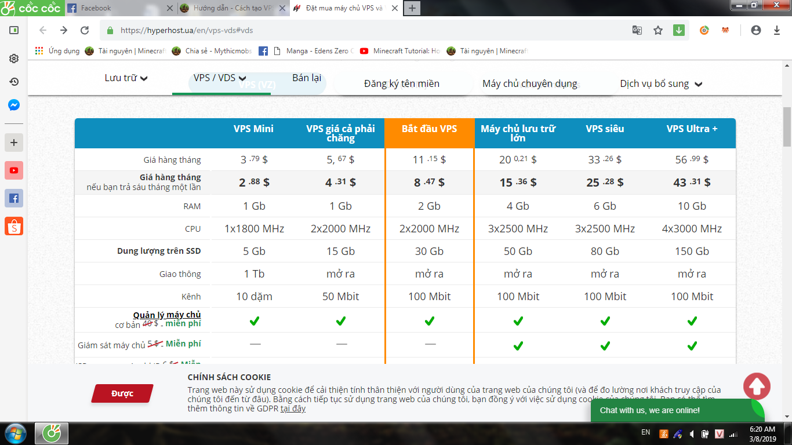Open the Đăng ký tên miền menu item
Screen dimensions: 792x445
402,83
